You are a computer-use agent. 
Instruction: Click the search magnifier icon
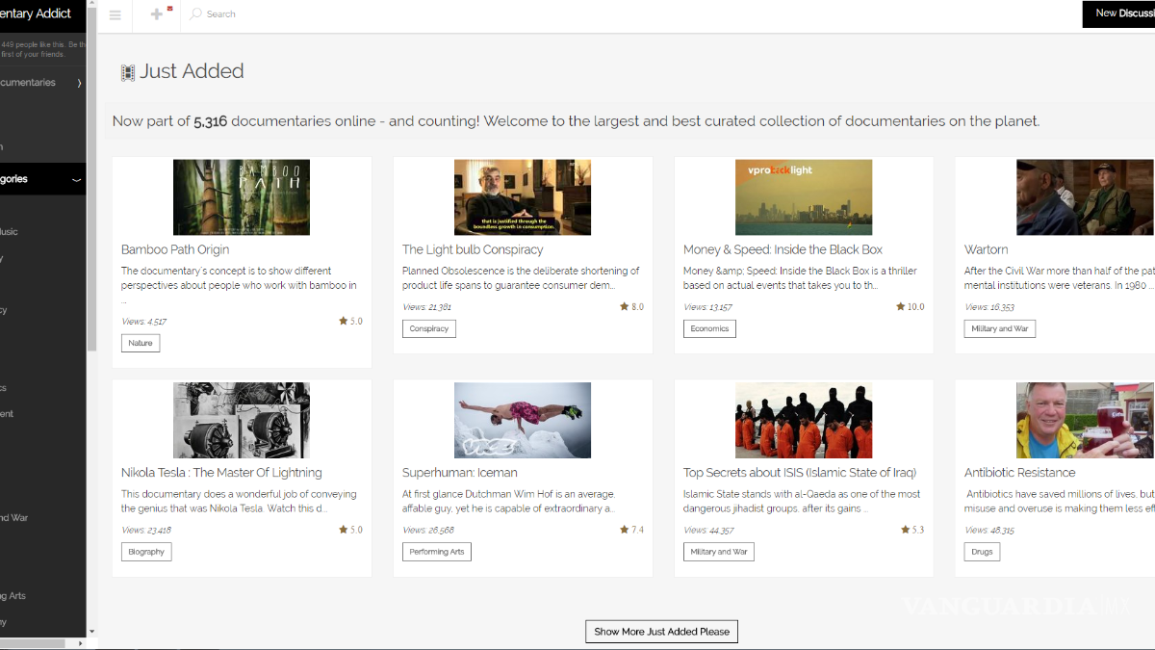pyautogui.click(x=196, y=14)
